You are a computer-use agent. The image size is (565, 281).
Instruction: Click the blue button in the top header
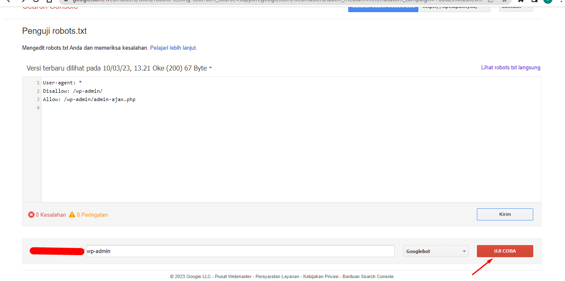coord(383,7)
